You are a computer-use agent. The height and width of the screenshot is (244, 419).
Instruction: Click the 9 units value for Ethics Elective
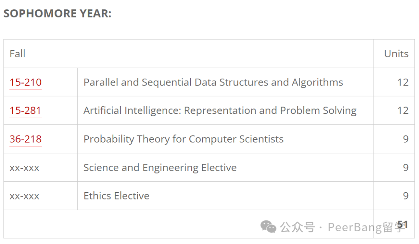[406, 196]
